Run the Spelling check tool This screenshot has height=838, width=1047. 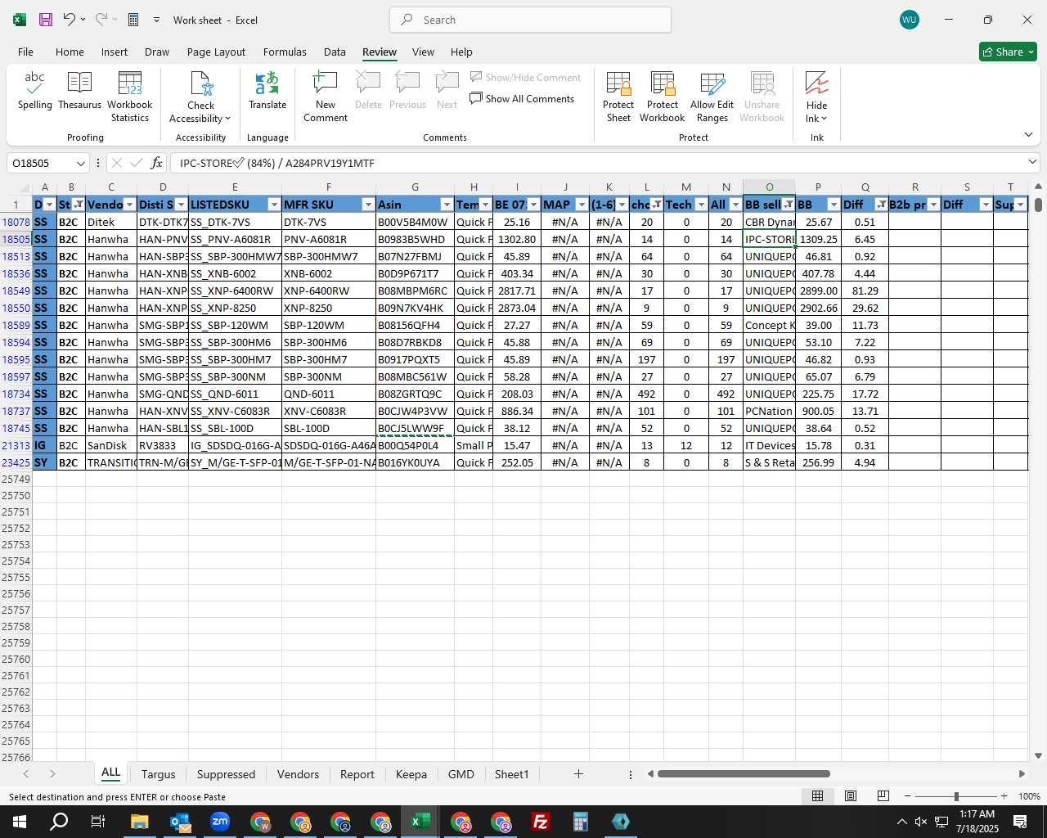click(x=34, y=91)
